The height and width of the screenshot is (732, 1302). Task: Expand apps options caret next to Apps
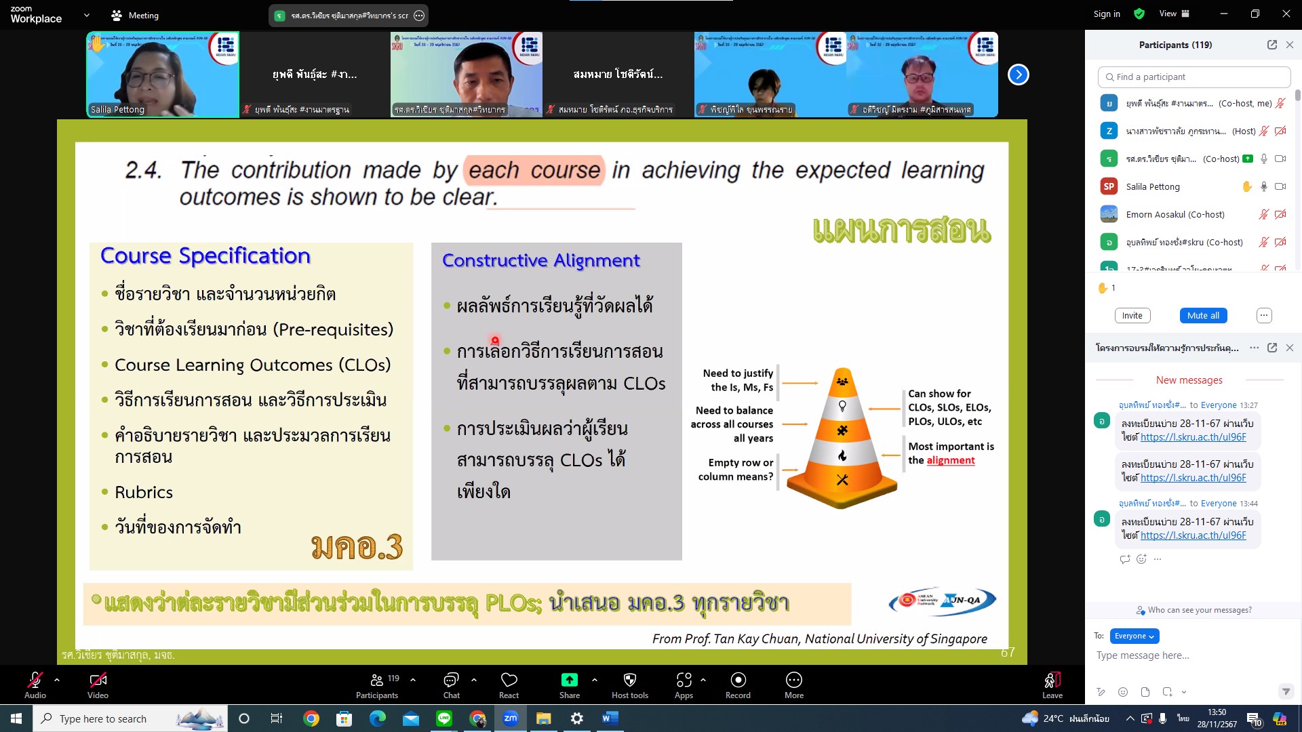click(703, 679)
